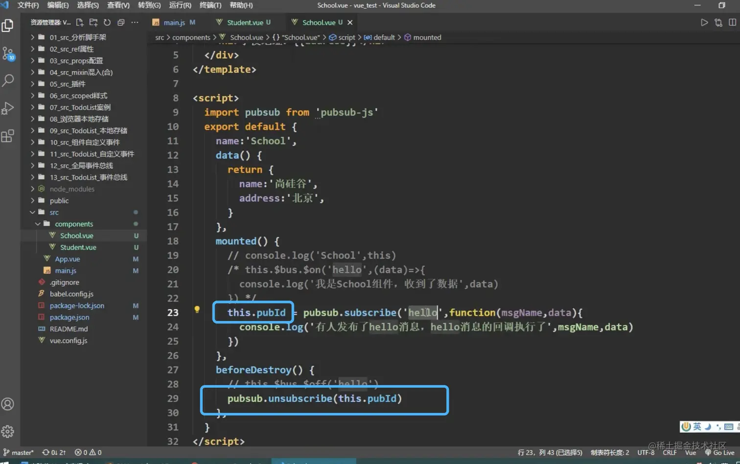
Task: Toggle IME 英 language mode
Action: coord(697,427)
